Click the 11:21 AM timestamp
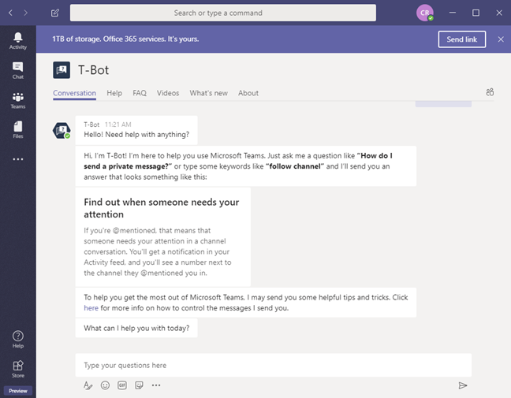Screen dimensions: 511x398 pos(118,125)
